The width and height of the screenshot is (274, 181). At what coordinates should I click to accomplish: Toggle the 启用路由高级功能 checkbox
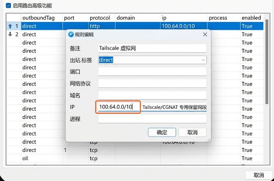click(8, 6)
